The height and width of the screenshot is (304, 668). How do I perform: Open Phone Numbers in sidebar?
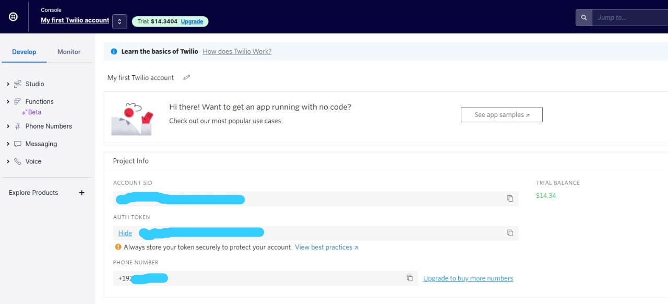(x=49, y=126)
